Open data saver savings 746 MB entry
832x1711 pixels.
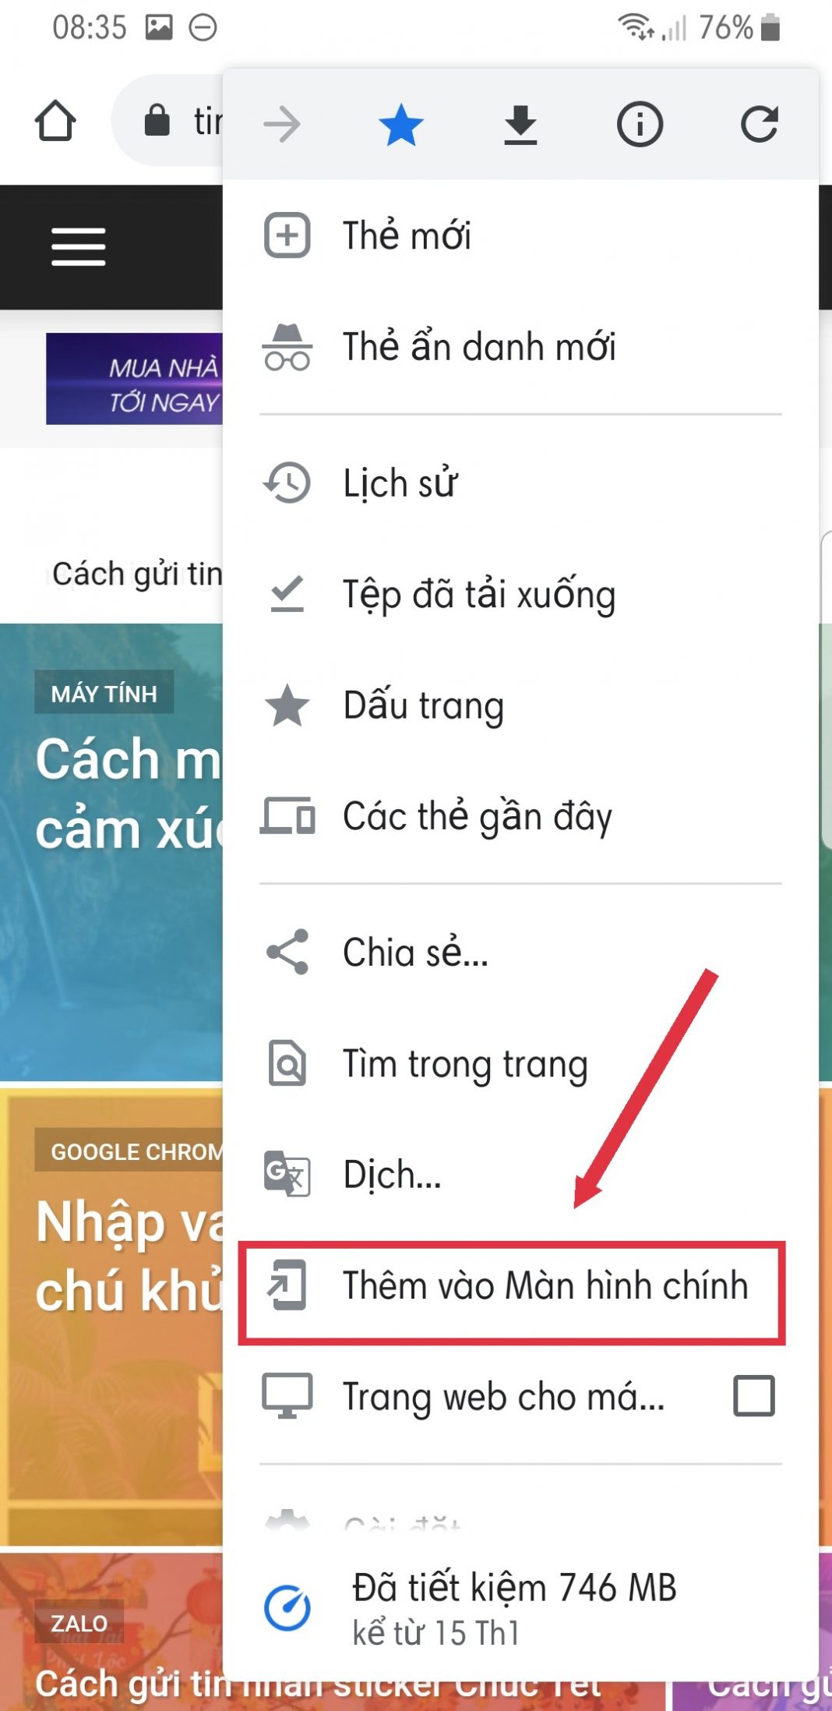tap(520, 1608)
